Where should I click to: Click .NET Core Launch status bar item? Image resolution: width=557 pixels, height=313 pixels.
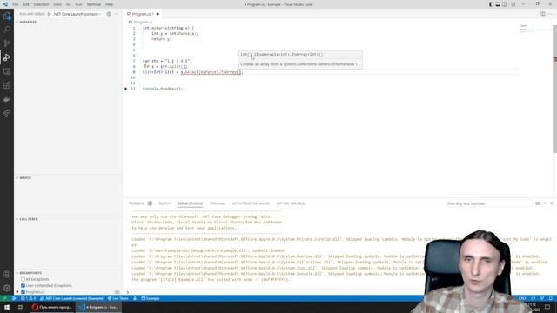click(x=71, y=298)
